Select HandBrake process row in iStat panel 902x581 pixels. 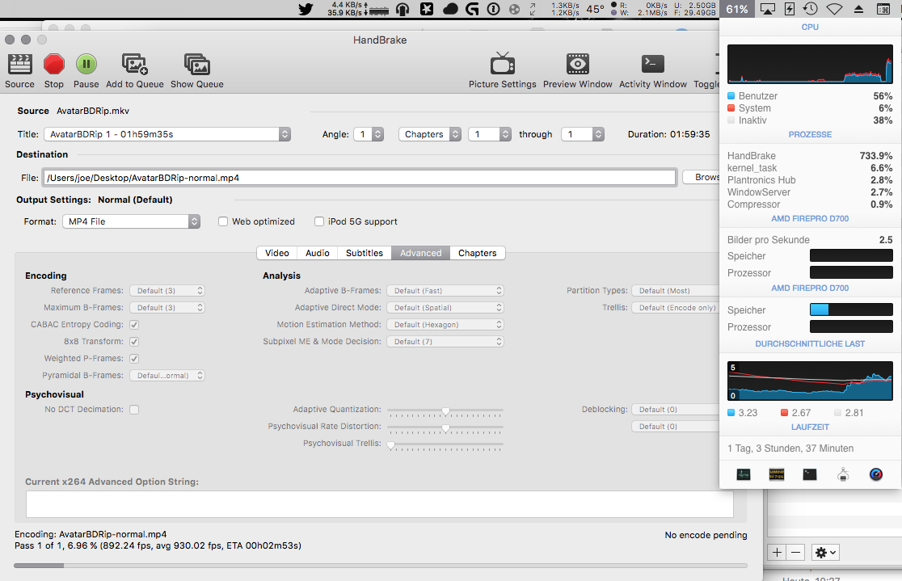coord(810,156)
